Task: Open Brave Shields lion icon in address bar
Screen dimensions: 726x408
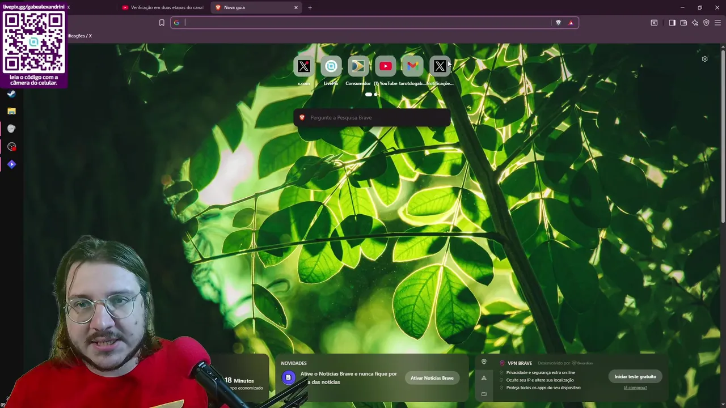Action: click(x=558, y=23)
